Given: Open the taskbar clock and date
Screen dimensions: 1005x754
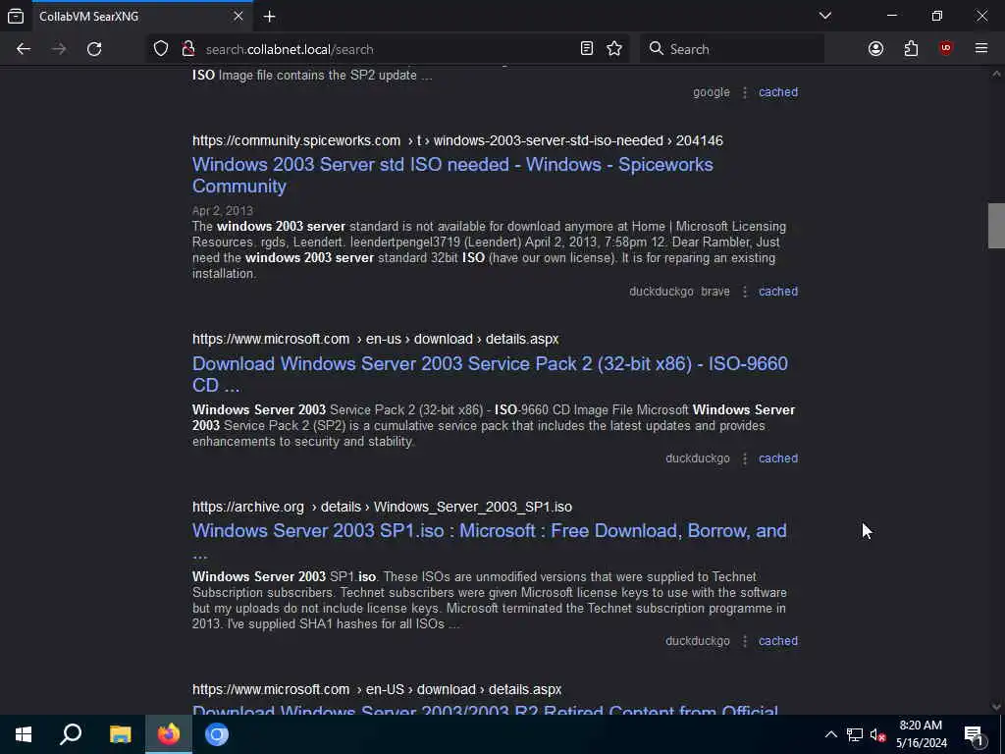Looking at the screenshot, I should point(921,734).
